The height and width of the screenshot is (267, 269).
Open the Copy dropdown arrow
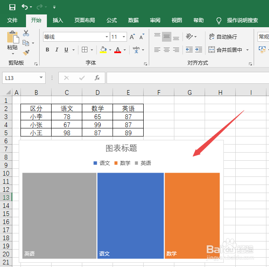coord(33,43)
